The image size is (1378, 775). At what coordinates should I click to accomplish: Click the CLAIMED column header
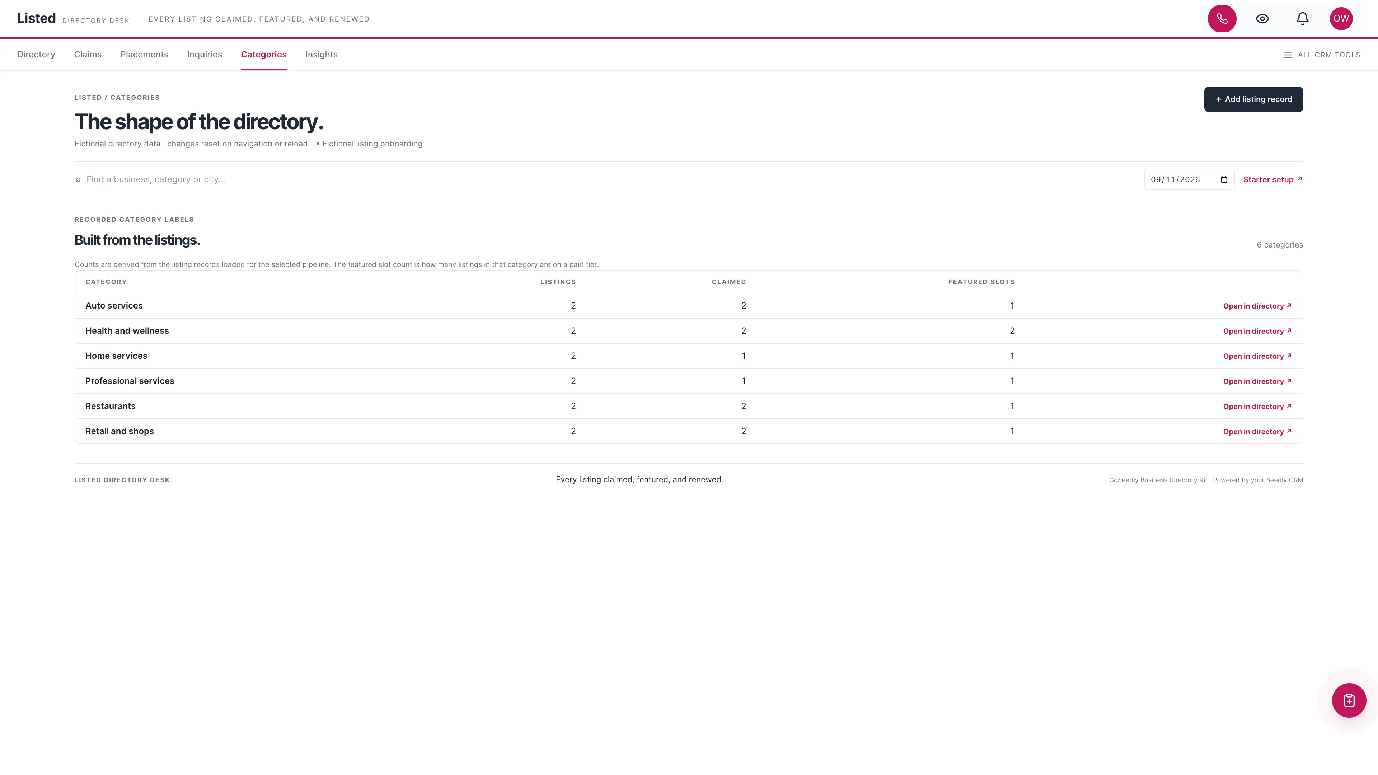728,282
